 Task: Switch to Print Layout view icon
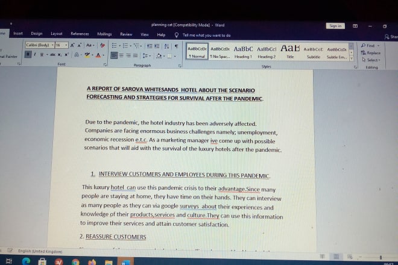(x=336, y=257)
